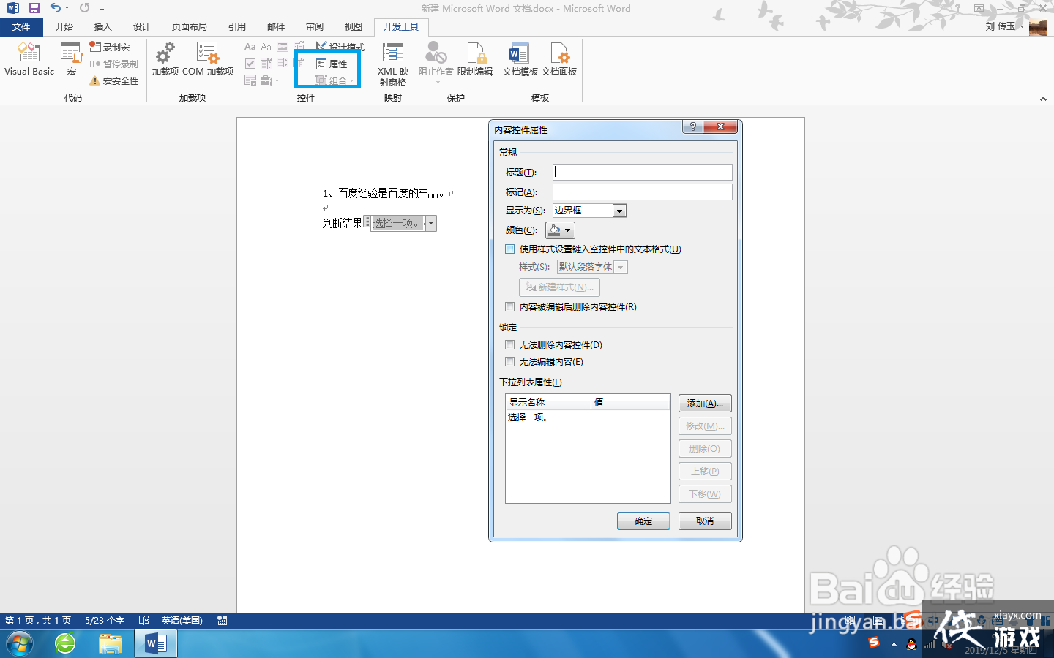This screenshot has width=1054, height=658.
Task: Click the macro recording status bar icon
Action: tap(223, 620)
